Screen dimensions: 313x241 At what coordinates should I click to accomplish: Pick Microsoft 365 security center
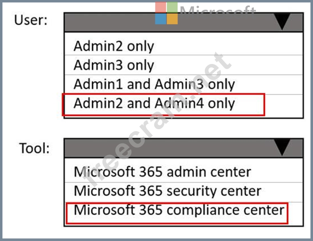coord(167,191)
